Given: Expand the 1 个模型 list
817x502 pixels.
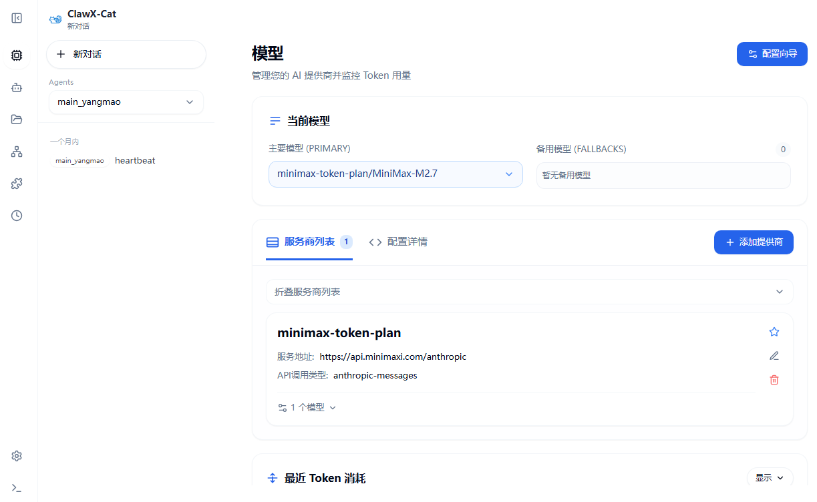Looking at the screenshot, I should pyautogui.click(x=307, y=407).
